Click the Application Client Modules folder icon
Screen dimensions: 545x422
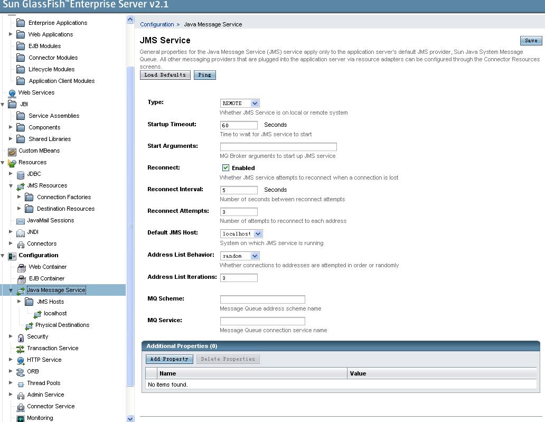click(x=21, y=81)
